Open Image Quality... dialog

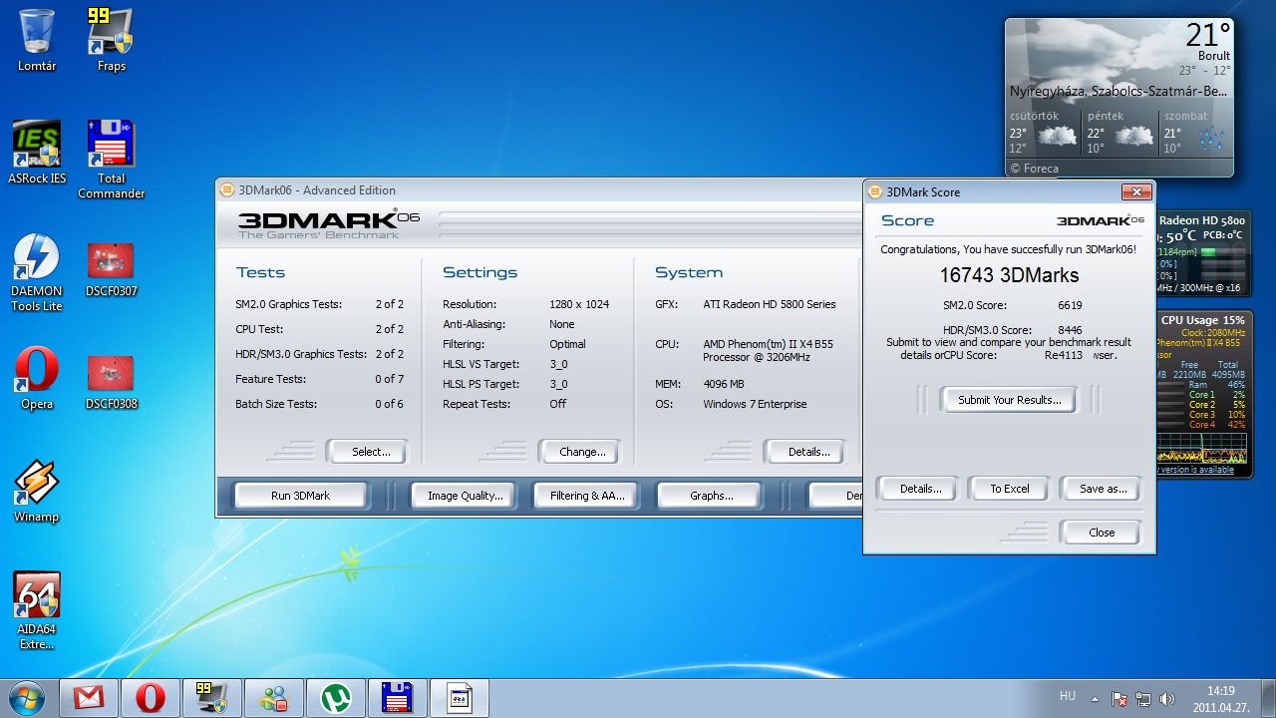(x=465, y=496)
